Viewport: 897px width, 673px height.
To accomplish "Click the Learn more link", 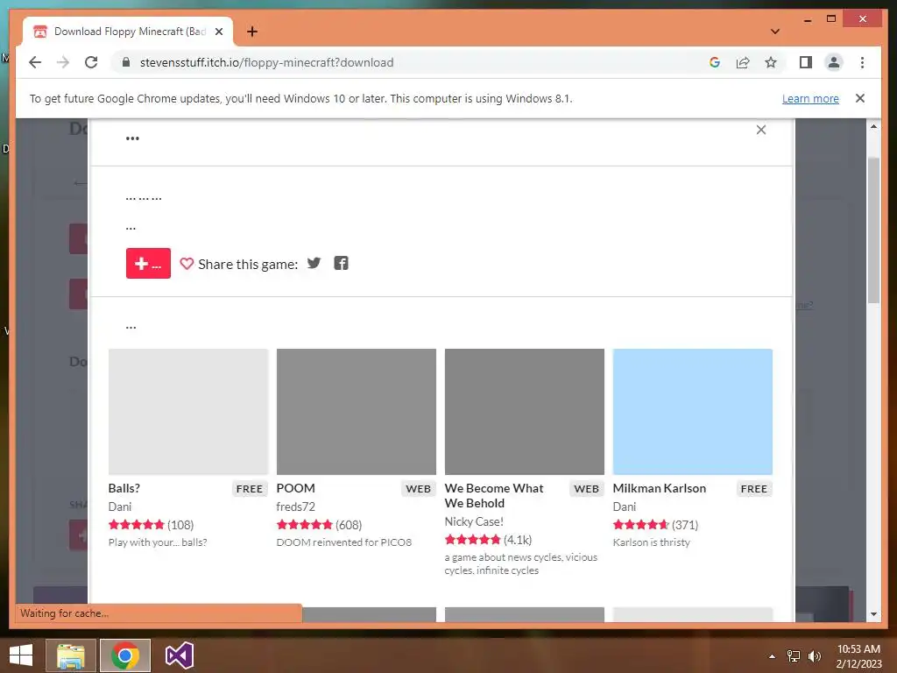I will coord(810,98).
